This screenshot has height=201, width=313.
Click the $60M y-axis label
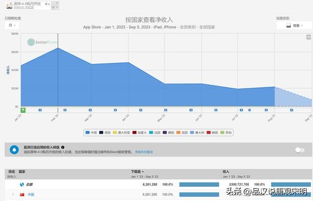pos(15,52)
